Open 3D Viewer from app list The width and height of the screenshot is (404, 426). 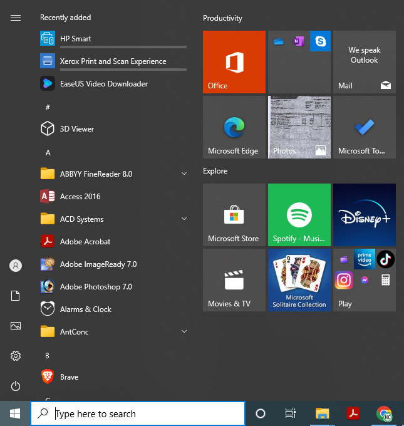coord(113,129)
